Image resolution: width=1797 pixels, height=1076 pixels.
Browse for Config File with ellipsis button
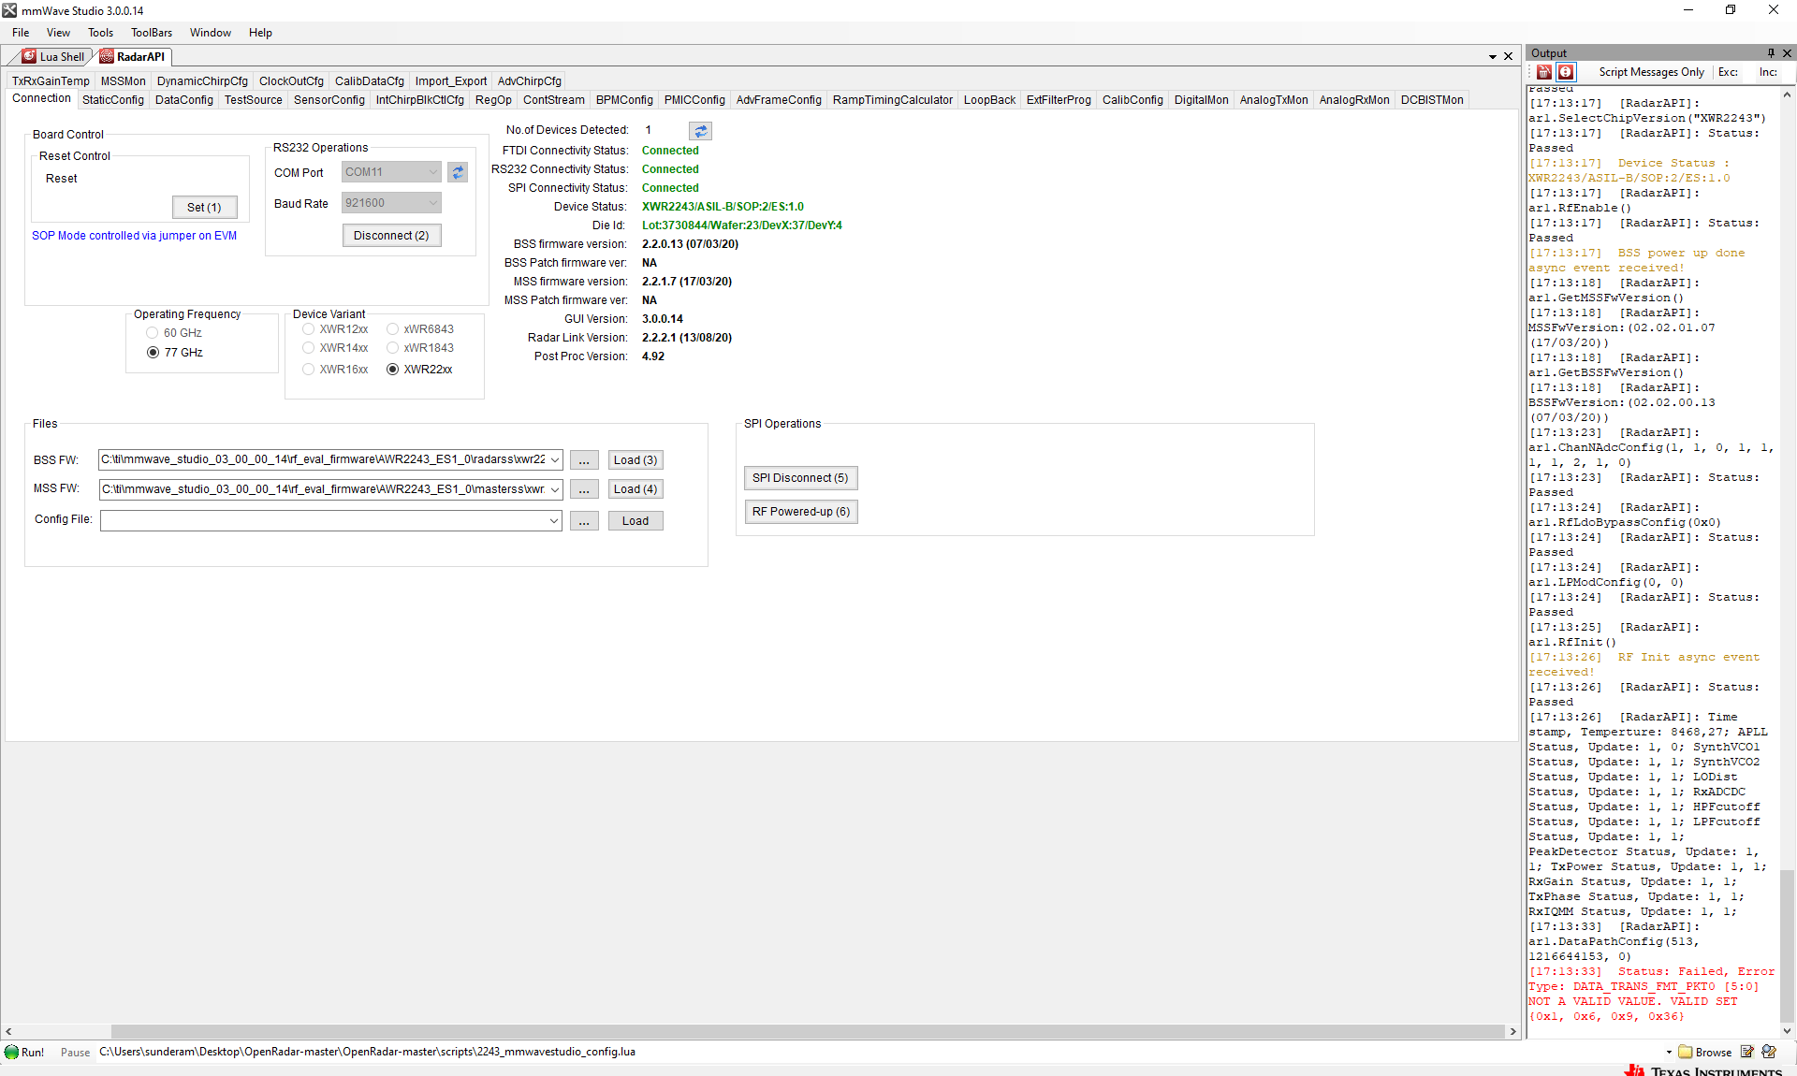coord(584,521)
